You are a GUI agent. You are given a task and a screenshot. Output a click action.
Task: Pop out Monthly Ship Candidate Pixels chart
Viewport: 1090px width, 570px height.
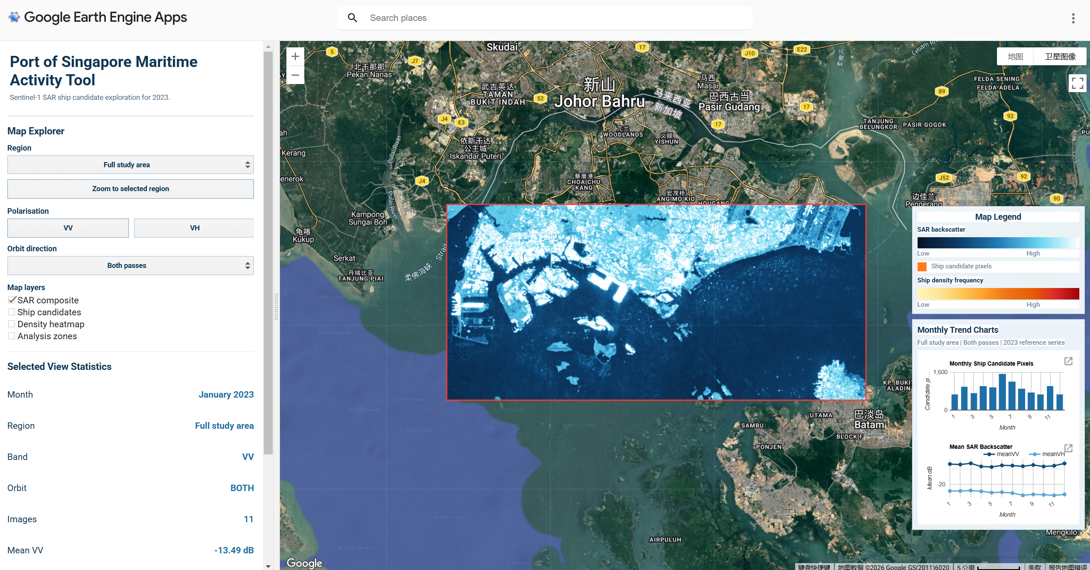pos(1068,361)
